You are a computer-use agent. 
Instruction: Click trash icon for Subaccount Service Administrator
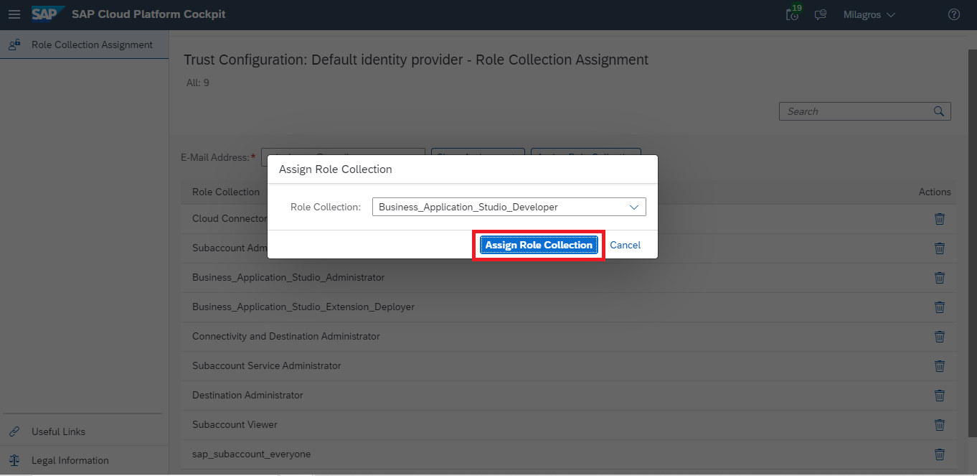pos(939,366)
